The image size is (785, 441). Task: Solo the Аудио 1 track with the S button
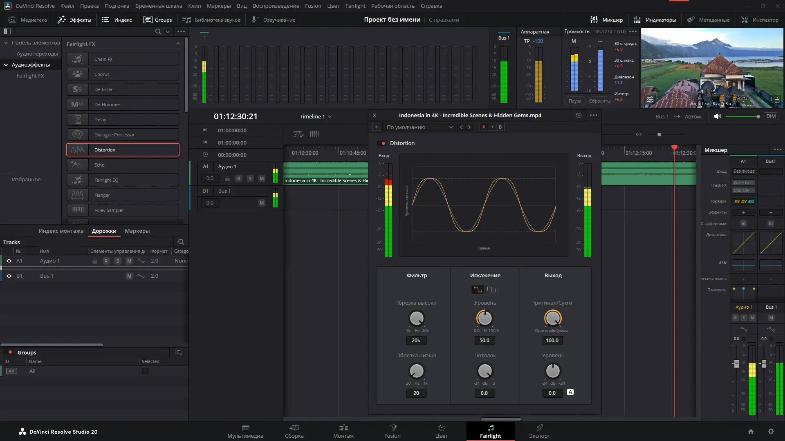click(x=250, y=178)
